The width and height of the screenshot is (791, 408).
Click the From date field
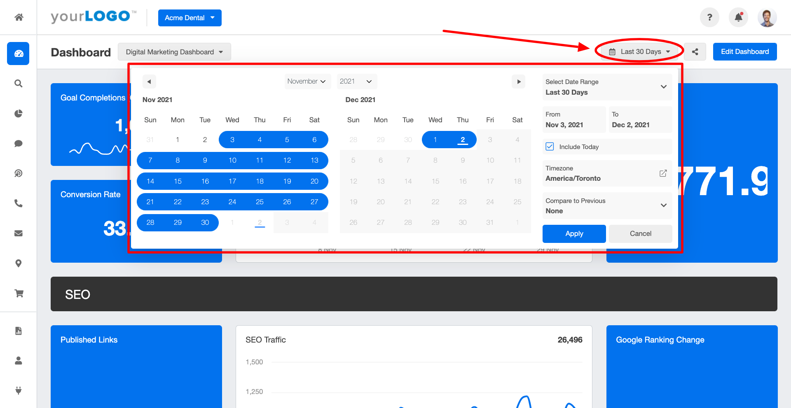[x=574, y=119]
